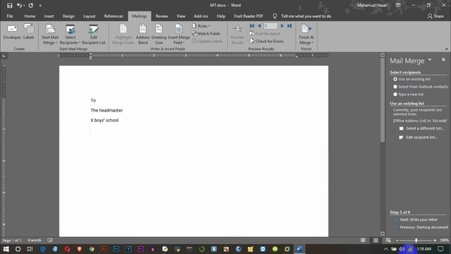Click the proofing icon in status bar
This screenshot has height=254, width=451.
(x=50, y=240)
